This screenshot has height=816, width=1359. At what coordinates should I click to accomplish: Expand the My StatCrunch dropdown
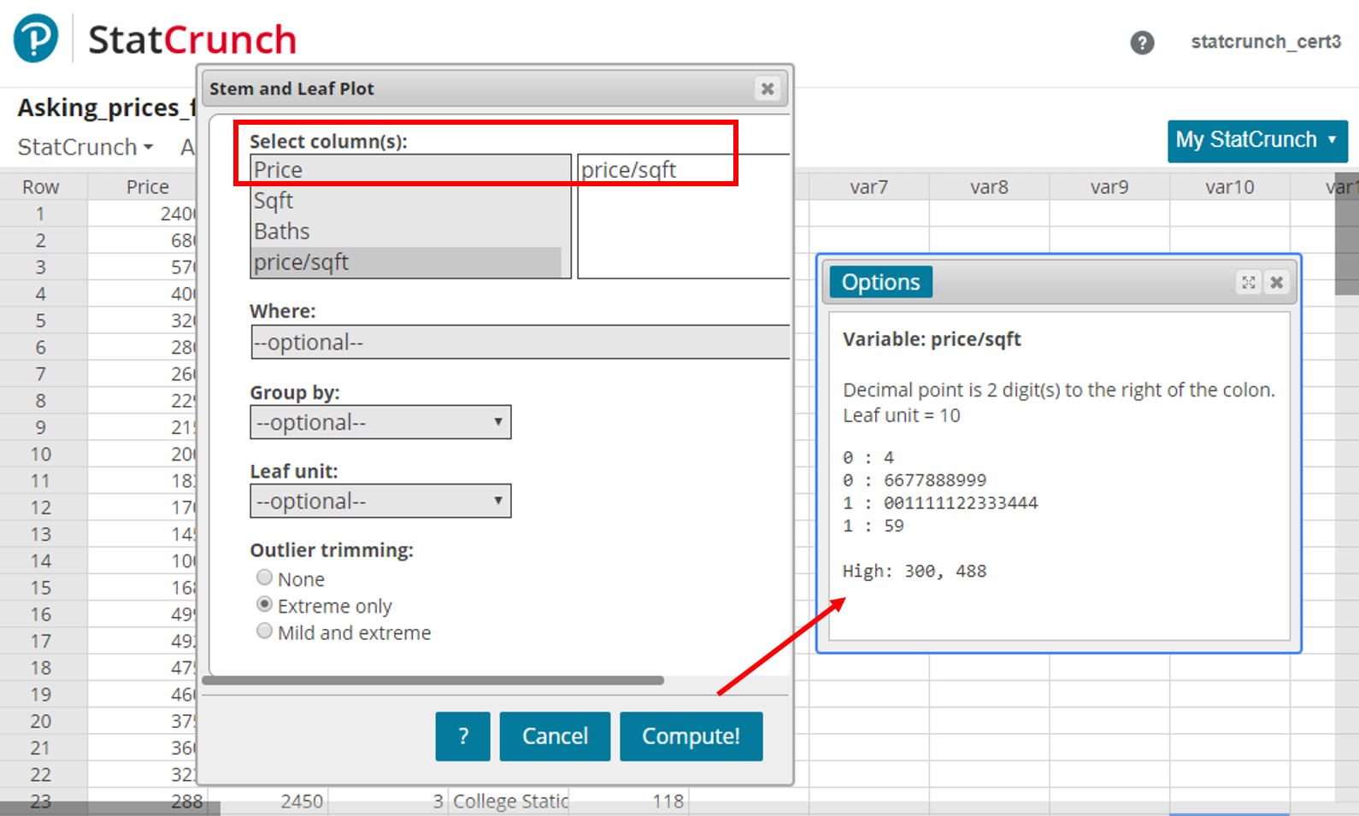1257,140
